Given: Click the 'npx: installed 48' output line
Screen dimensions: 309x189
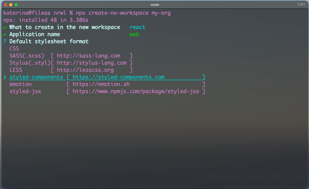Looking at the screenshot, I should tap(46, 20).
